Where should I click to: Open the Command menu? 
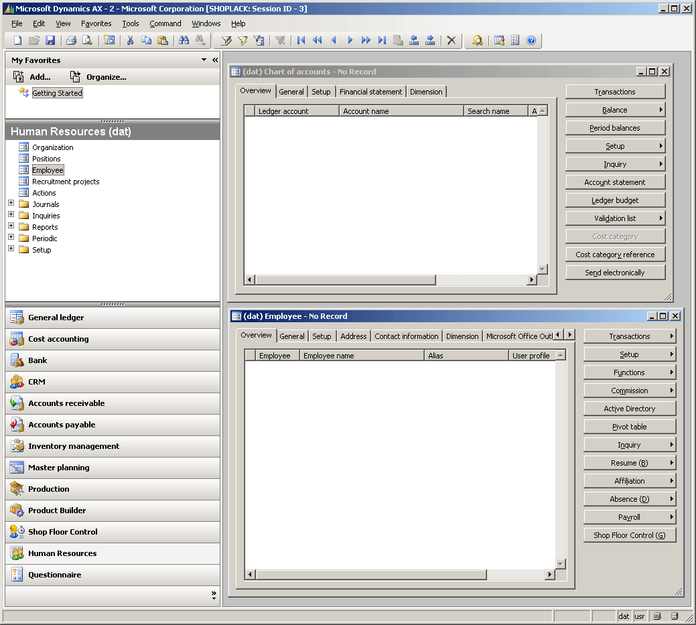tap(165, 23)
